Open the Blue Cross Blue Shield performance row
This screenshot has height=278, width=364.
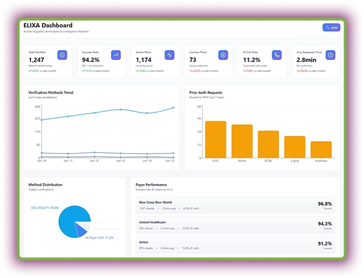235,204
